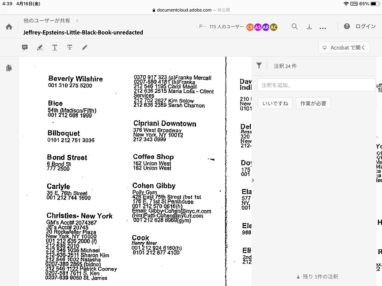Click the document title Jeffrey-Epsteins-Little-Black-Book-unredacted
Viewport: 382px width, 286px height.
pos(83,32)
